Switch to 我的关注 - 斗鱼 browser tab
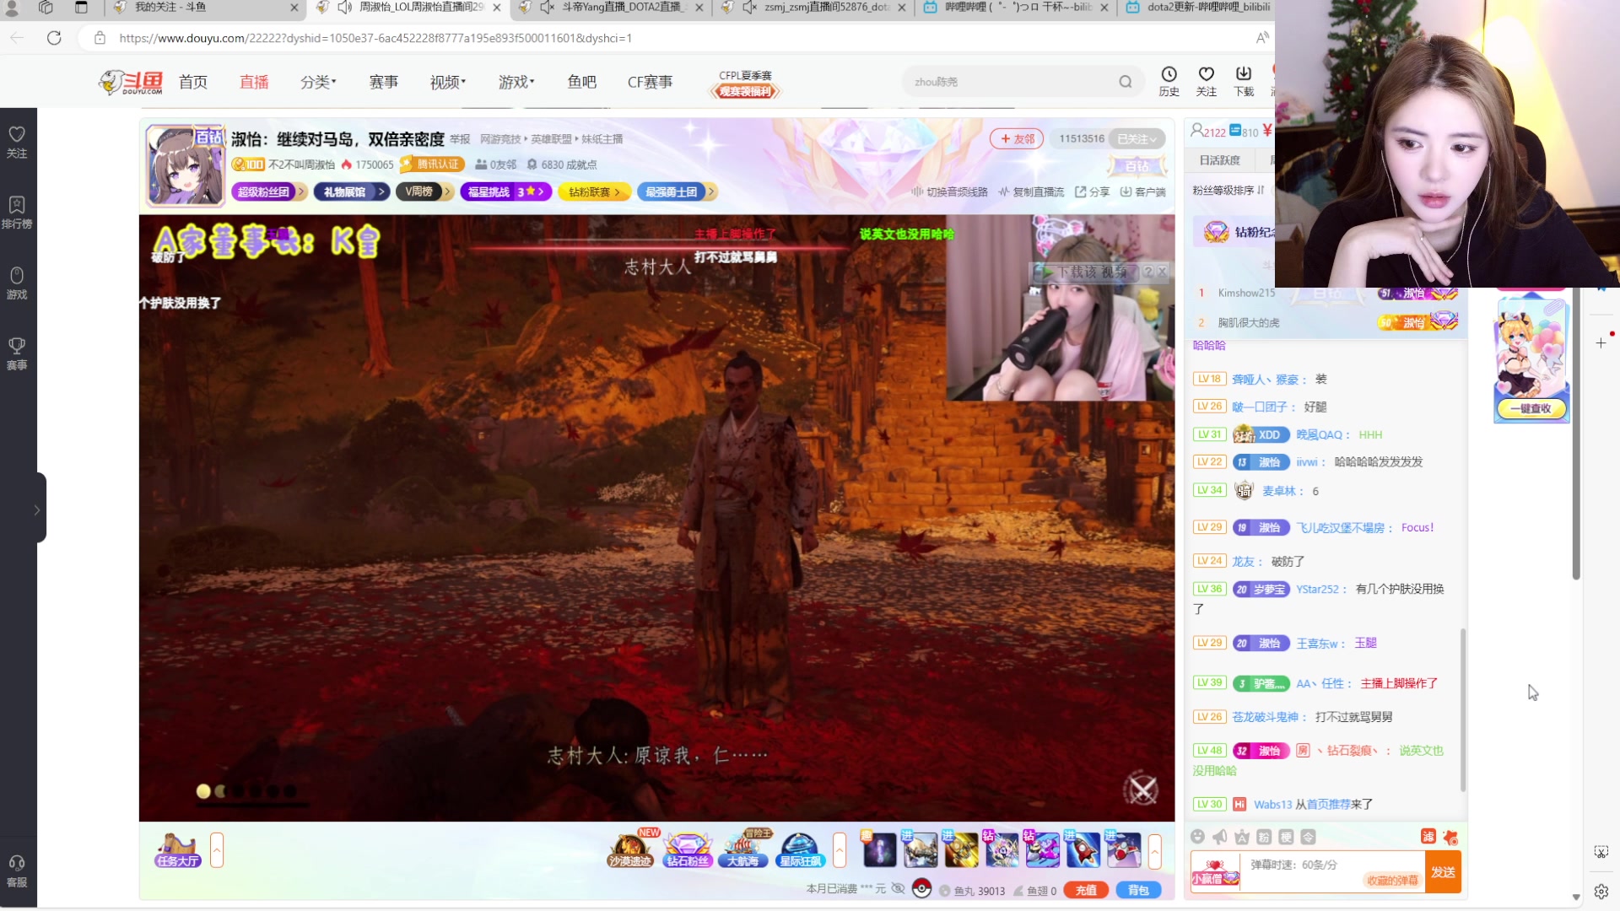 [205, 8]
